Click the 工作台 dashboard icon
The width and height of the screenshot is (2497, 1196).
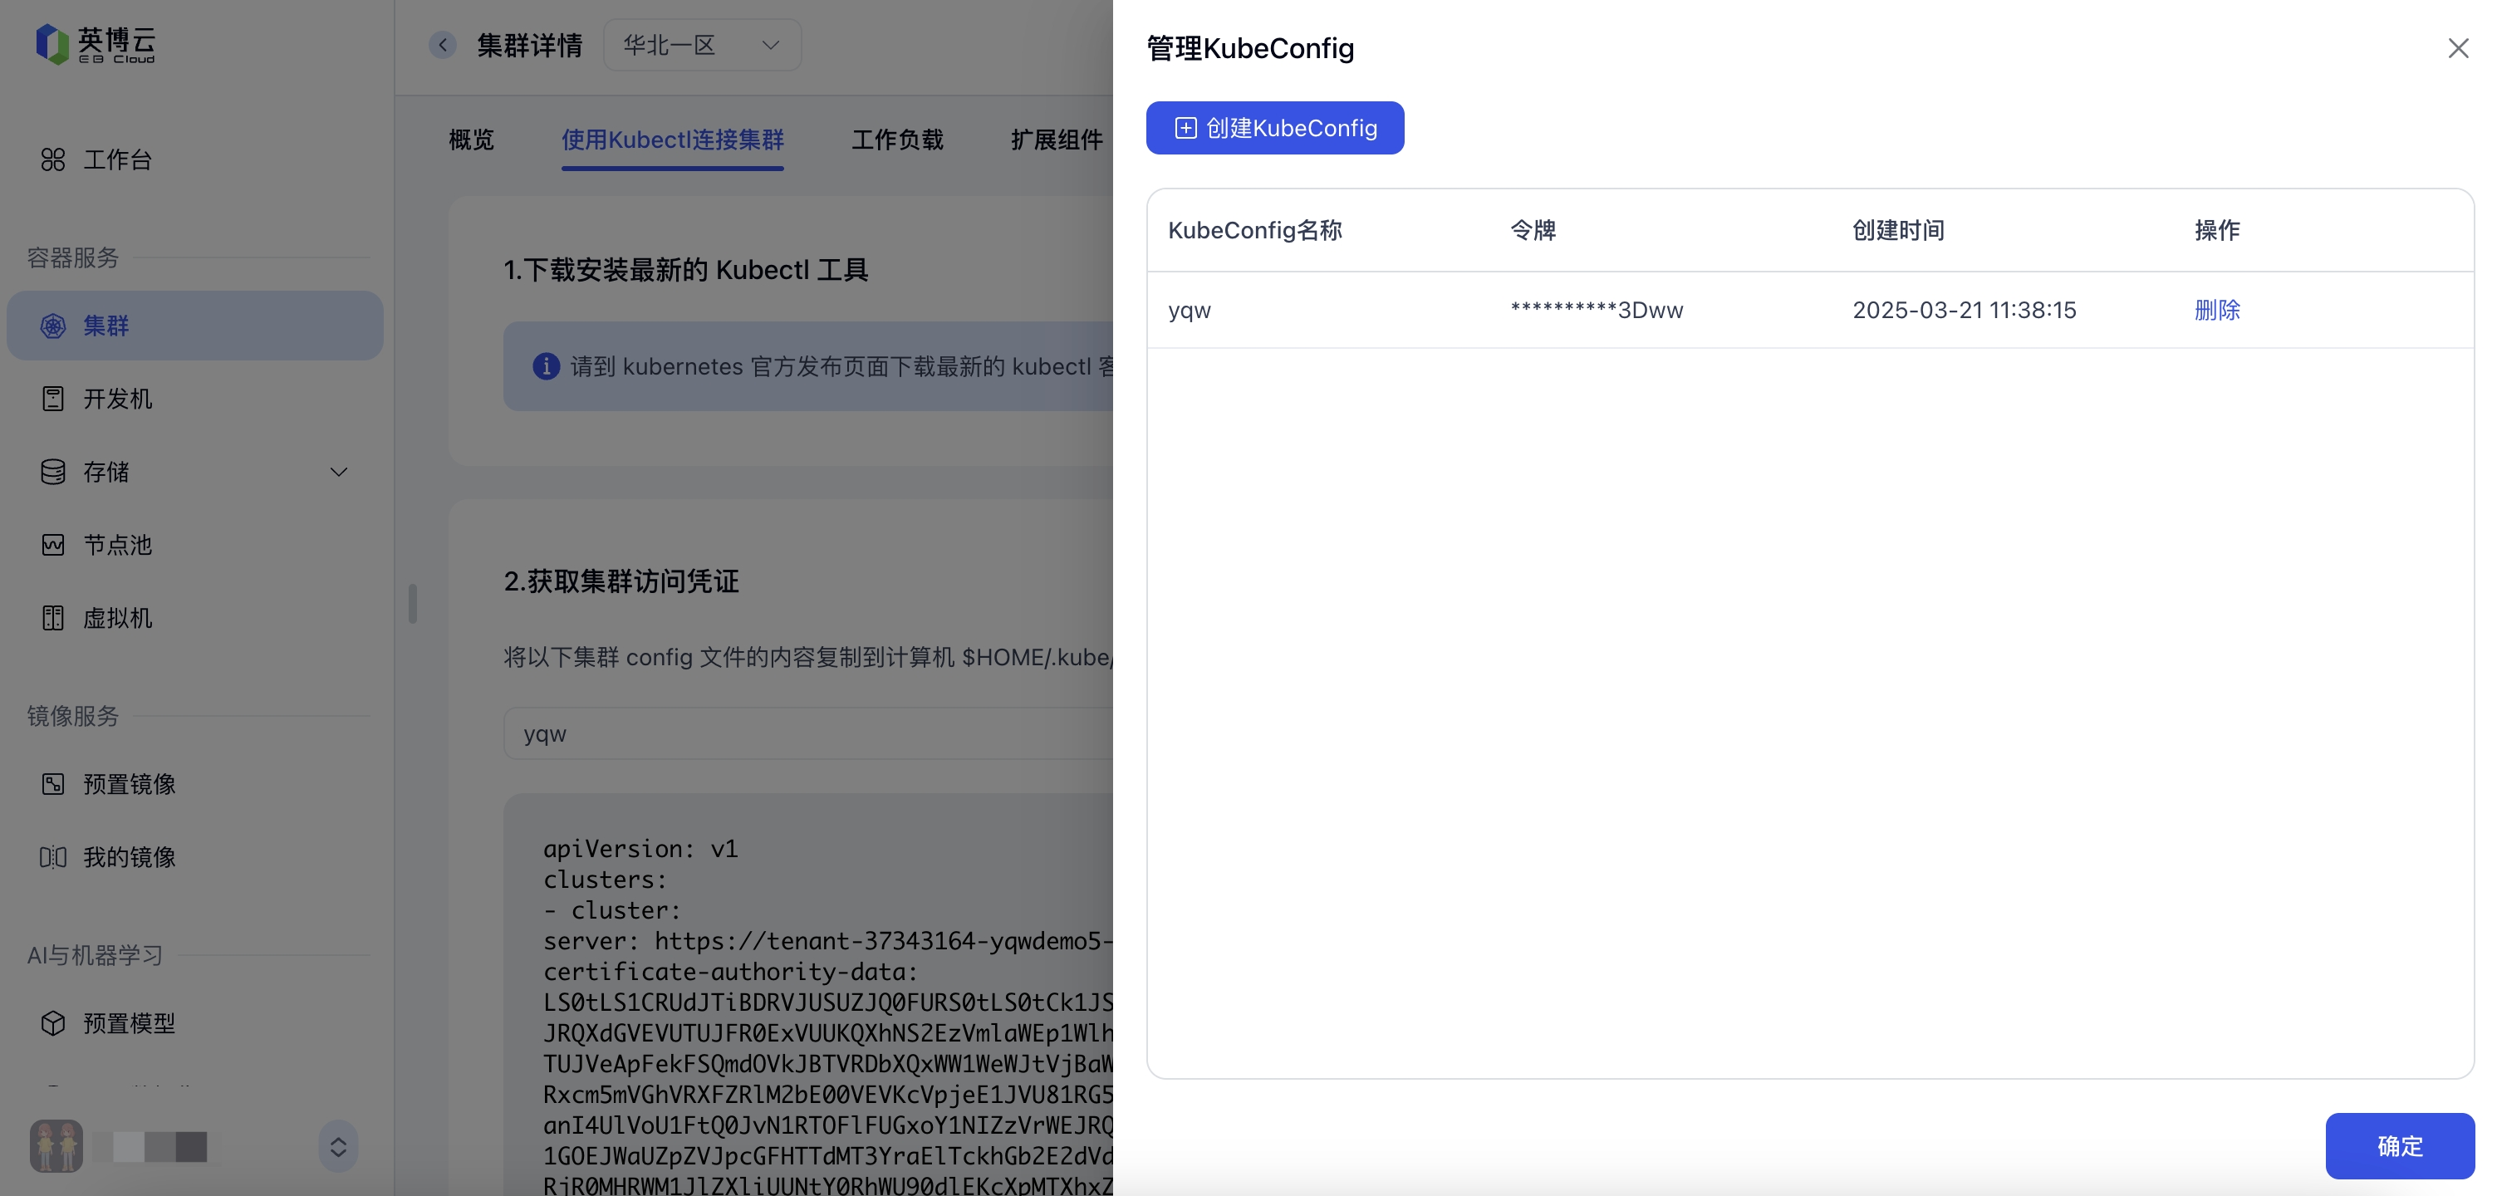click(x=52, y=160)
